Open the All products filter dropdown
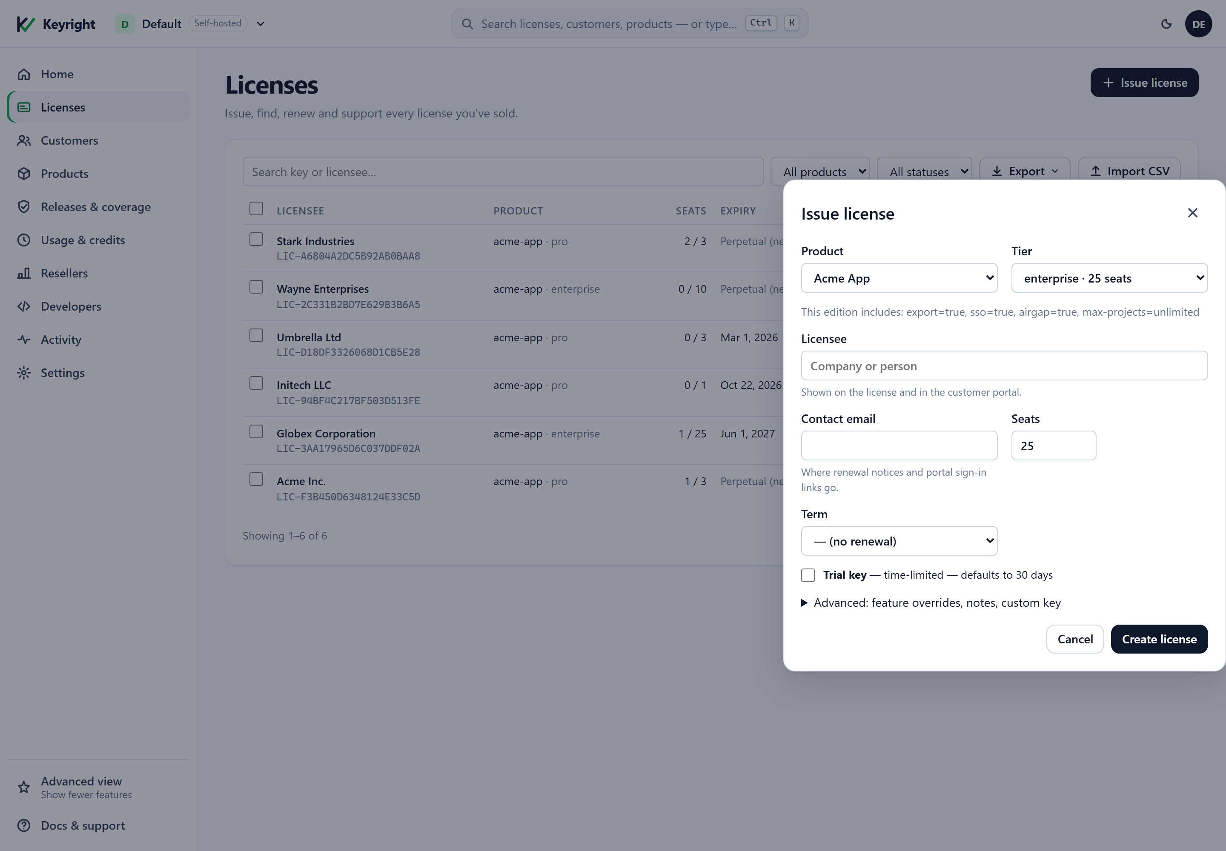This screenshot has width=1226, height=851. pos(820,172)
